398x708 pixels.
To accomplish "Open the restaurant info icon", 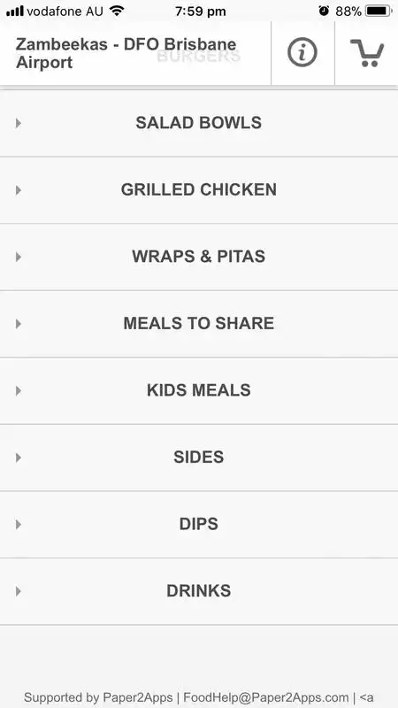I will click(x=302, y=52).
